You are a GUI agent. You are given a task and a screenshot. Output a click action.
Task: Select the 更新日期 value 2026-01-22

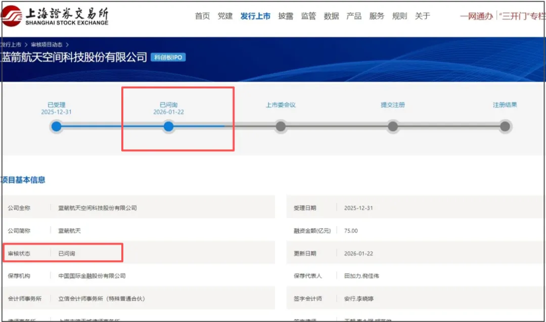pos(358,253)
